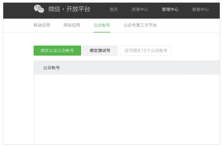Switch to the 网站应用 tab
The height and width of the screenshot is (147, 223).
pyautogui.click(x=72, y=25)
